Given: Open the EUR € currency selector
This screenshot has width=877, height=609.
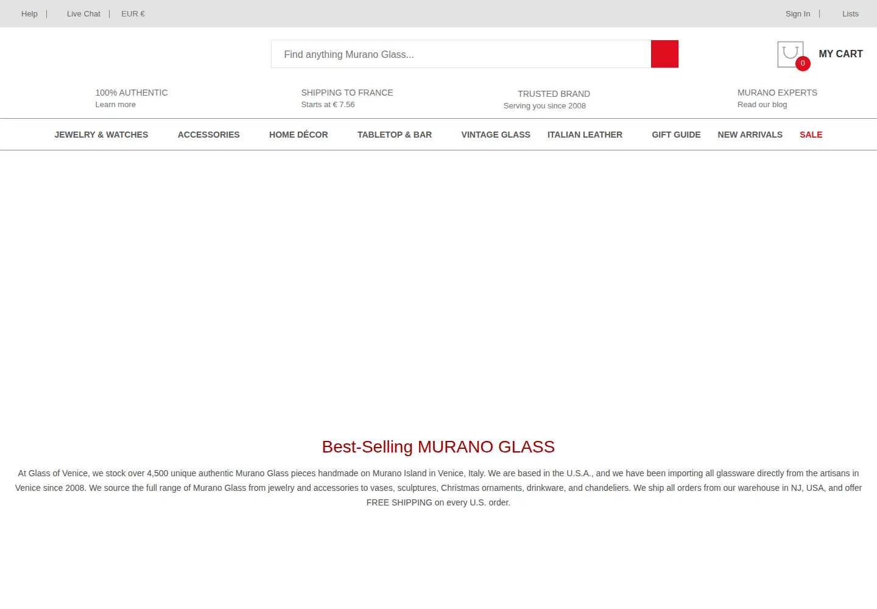Looking at the screenshot, I should tap(133, 14).
